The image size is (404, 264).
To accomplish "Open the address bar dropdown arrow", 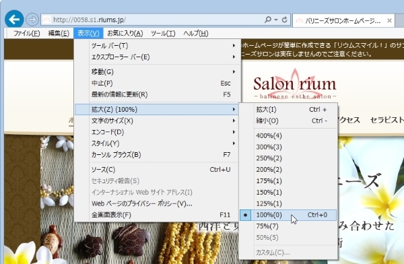I will click(x=276, y=20).
